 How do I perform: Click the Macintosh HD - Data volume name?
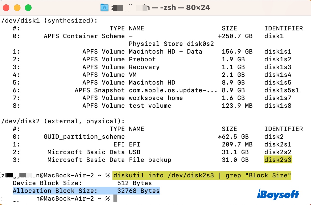coord(165,52)
